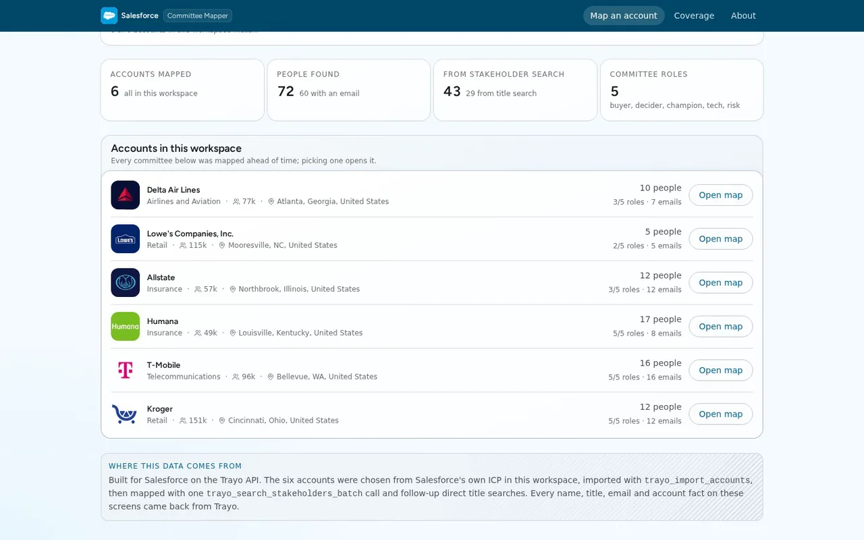Click the location pin beside Atlanta, Georgia
This screenshot has height=540, width=864.
click(x=271, y=202)
